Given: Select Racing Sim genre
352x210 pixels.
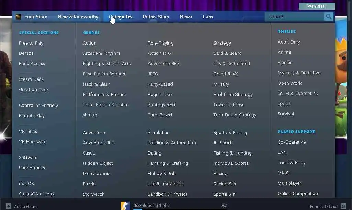Looking at the screenshot, I should pyautogui.click(x=225, y=184).
